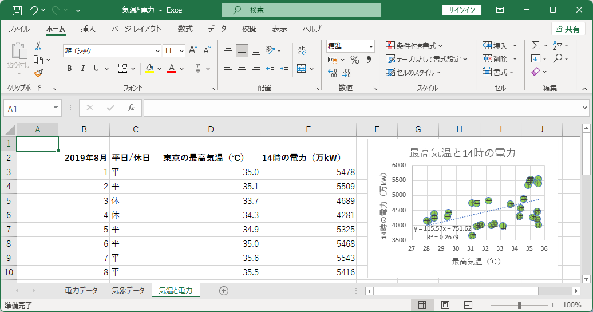This screenshot has height=312, width=593.
Task: Click the Format Painter brush icon
Action: tap(38, 73)
